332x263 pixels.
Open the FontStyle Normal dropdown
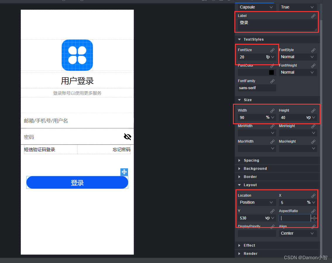(298, 57)
